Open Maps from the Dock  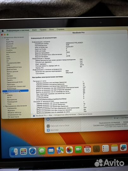tap(60, 150)
